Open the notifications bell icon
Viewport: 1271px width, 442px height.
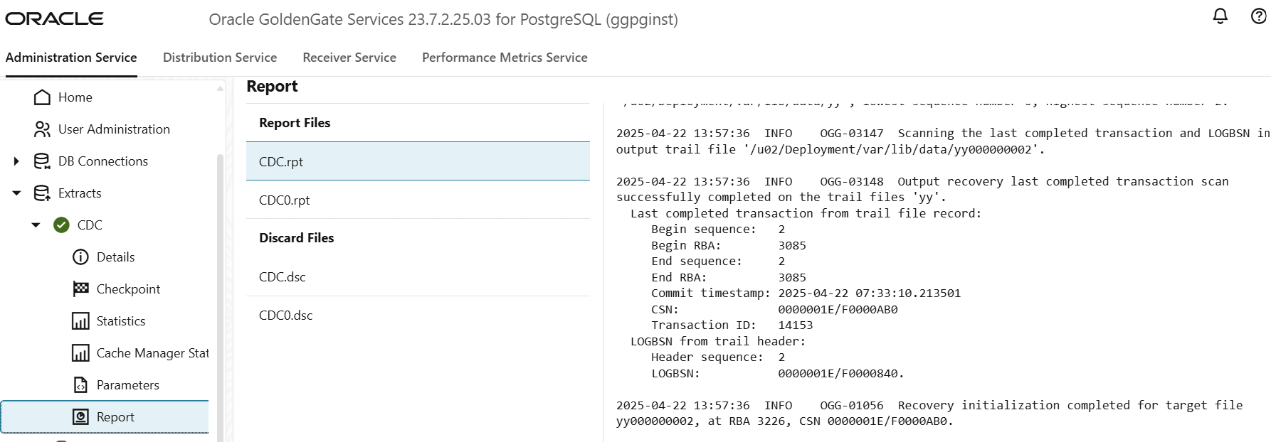tap(1220, 16)
